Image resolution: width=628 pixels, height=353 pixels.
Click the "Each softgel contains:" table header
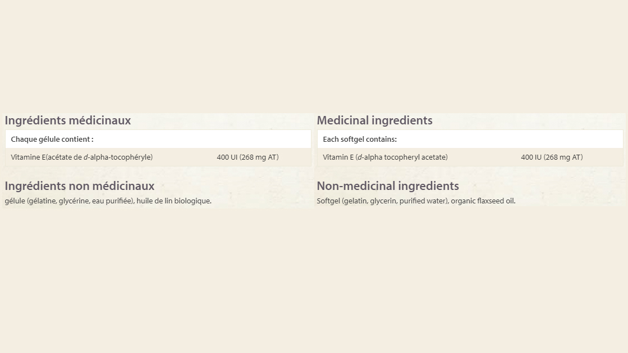click(x=360, y=140)
